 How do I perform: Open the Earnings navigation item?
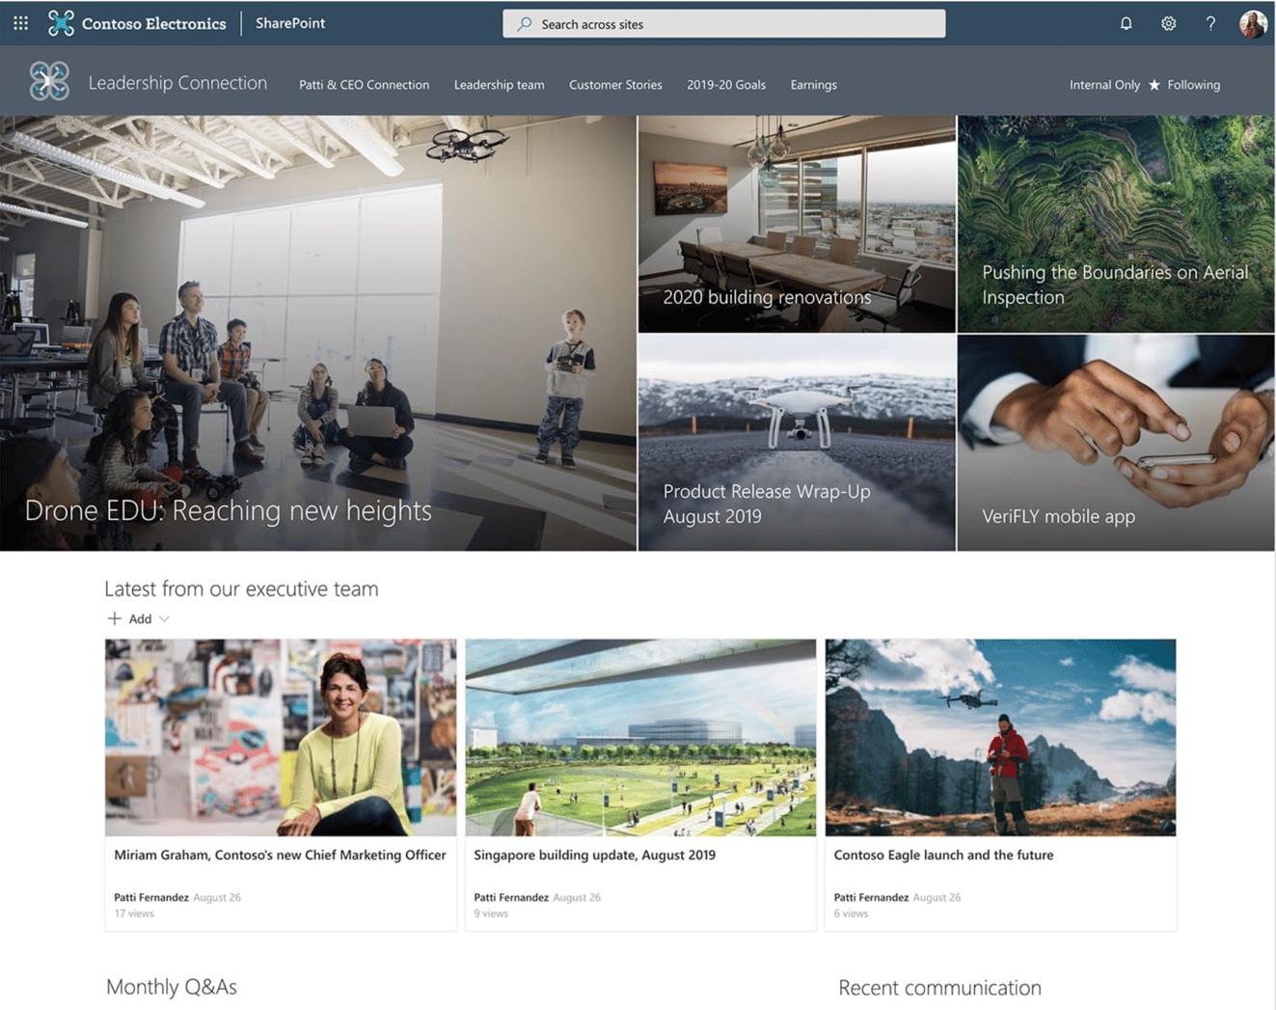(812, 85)
